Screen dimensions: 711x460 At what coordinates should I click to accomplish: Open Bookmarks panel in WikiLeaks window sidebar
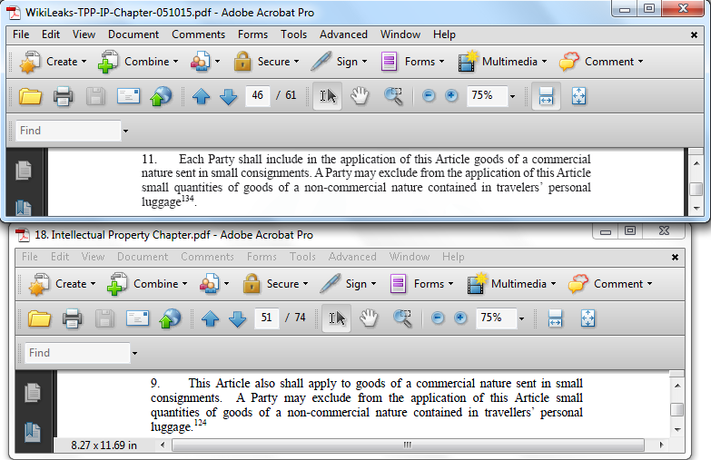click(24, 208)
